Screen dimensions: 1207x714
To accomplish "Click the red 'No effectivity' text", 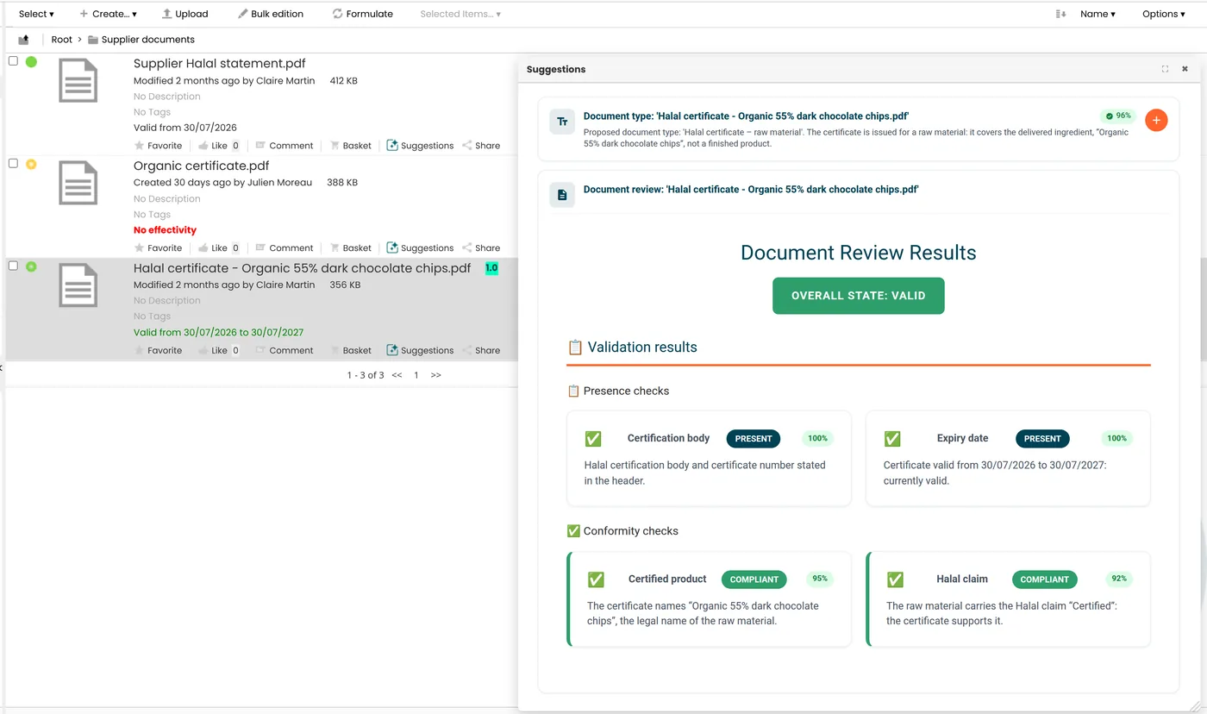I will coord(165,230).
